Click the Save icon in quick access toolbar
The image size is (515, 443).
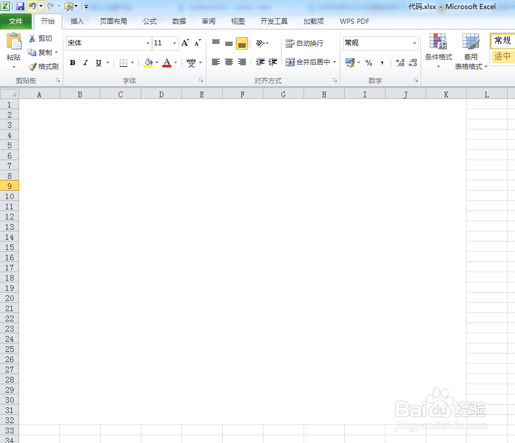[20, 6]
